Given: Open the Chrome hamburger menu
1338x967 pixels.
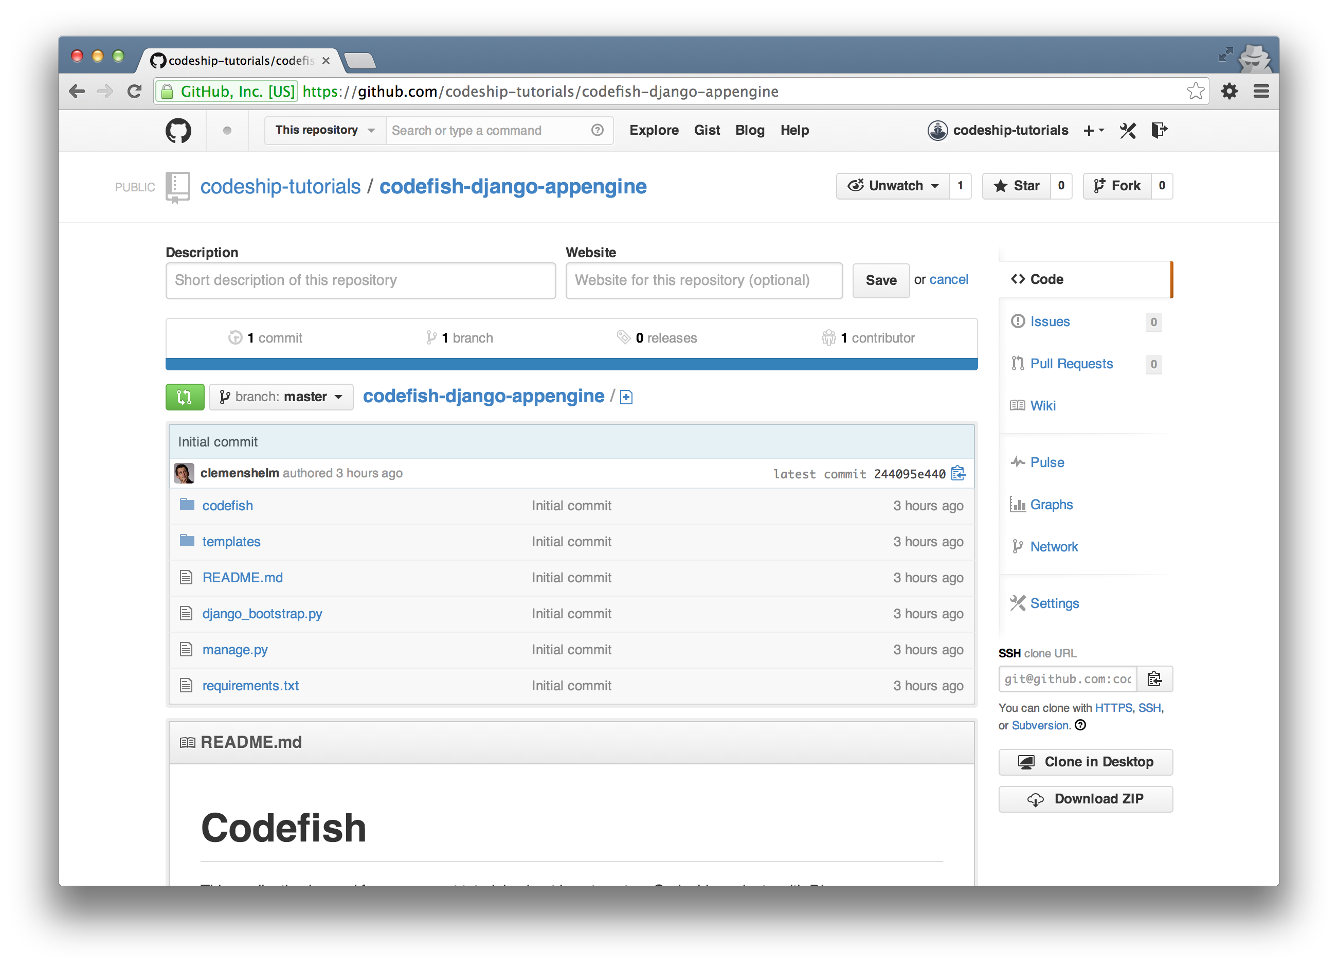Looking at the screenshot, I should click(x=1261, y=92).
